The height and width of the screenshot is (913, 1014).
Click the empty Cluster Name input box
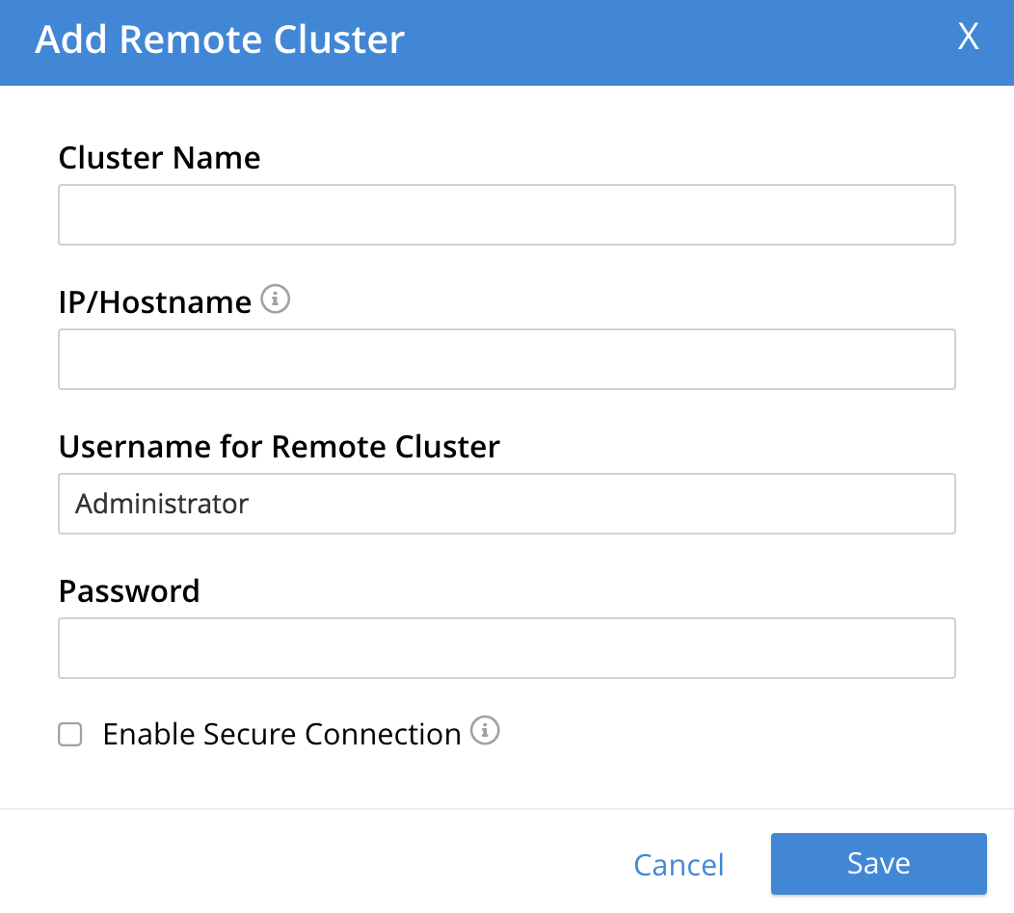(507, 214)
